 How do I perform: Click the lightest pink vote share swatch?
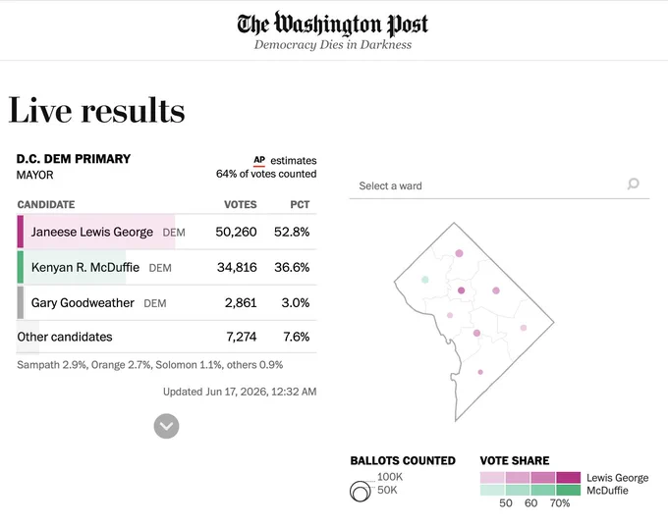[x=492, y=478]
